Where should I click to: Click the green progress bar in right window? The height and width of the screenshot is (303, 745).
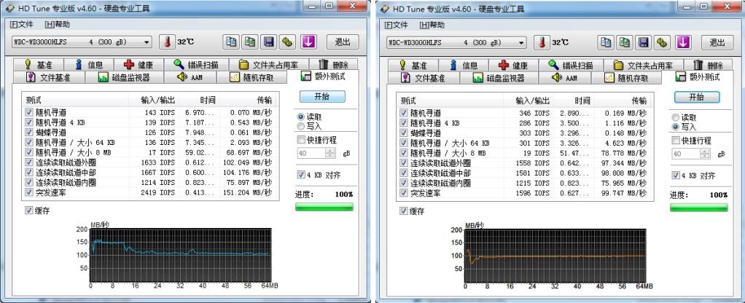[698, 207]
